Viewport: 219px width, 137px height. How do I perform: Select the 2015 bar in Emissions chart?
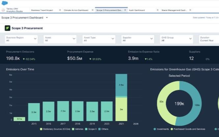pos(34,112)
